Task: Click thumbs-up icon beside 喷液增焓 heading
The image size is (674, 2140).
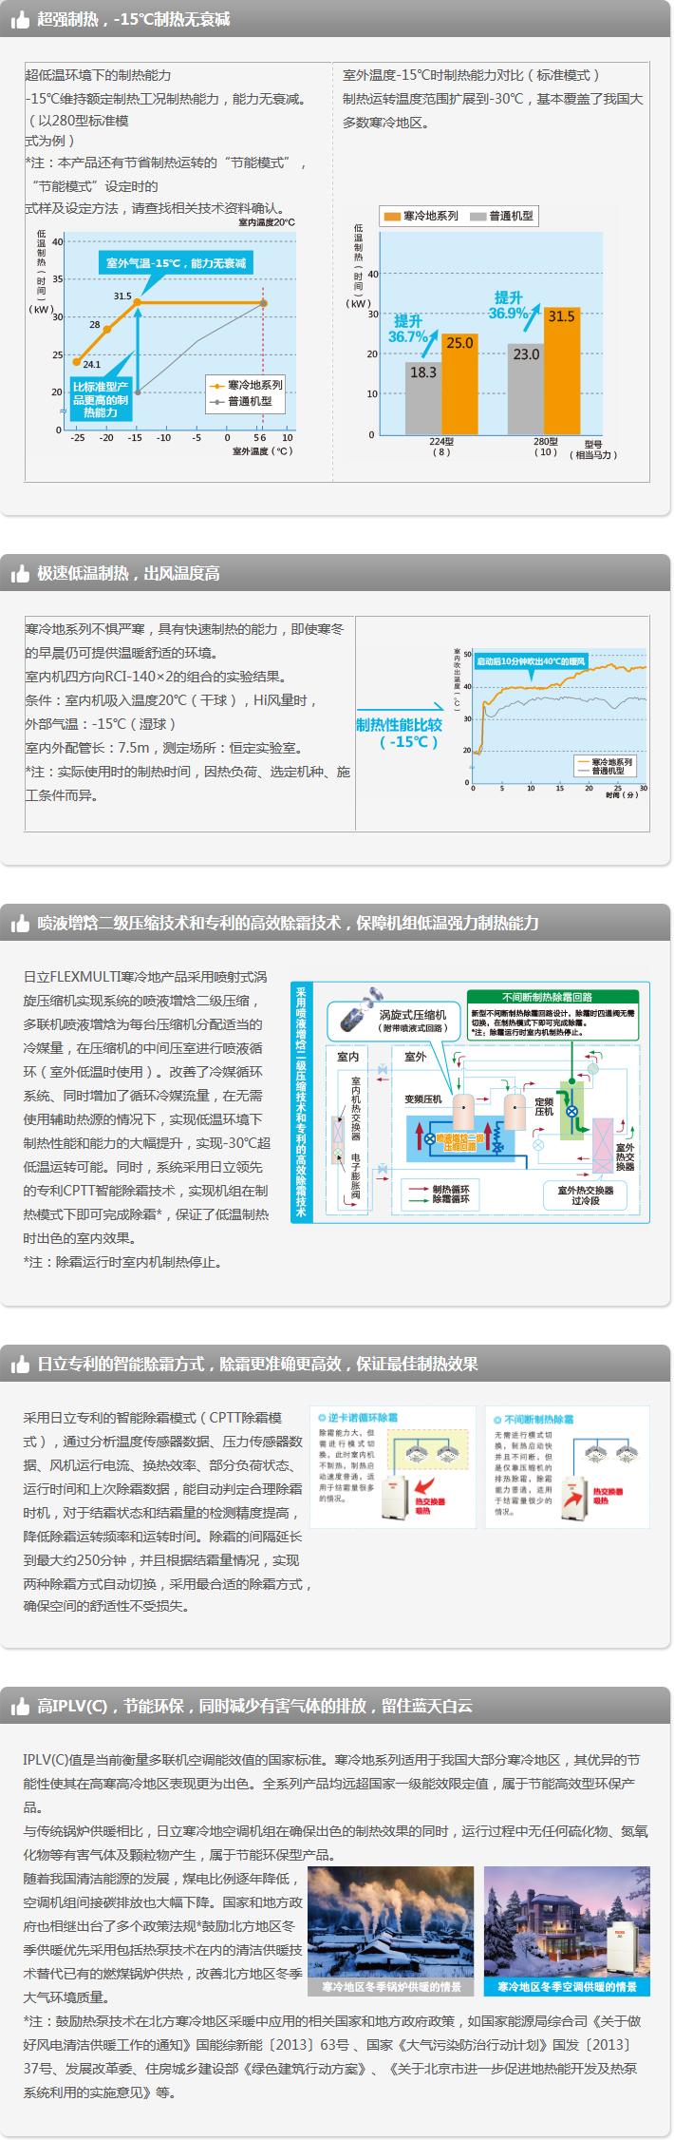Action: (20, 924)
